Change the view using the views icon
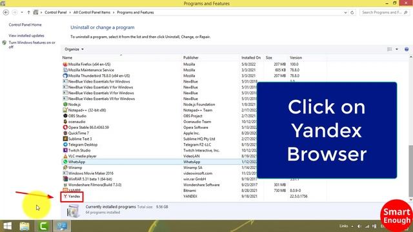 [390, 49]
